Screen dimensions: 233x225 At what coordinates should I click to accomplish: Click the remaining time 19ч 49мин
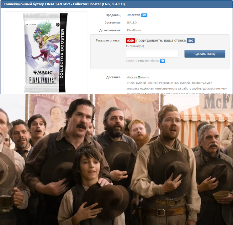point(134,30)
